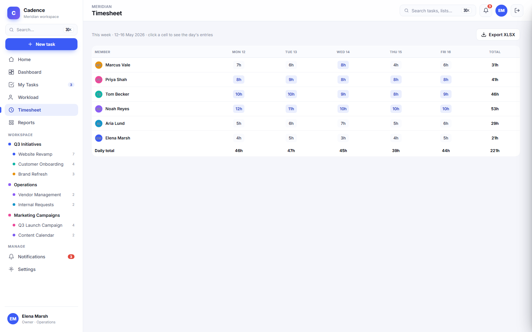Click the MON 12 column header

[239, 52]
